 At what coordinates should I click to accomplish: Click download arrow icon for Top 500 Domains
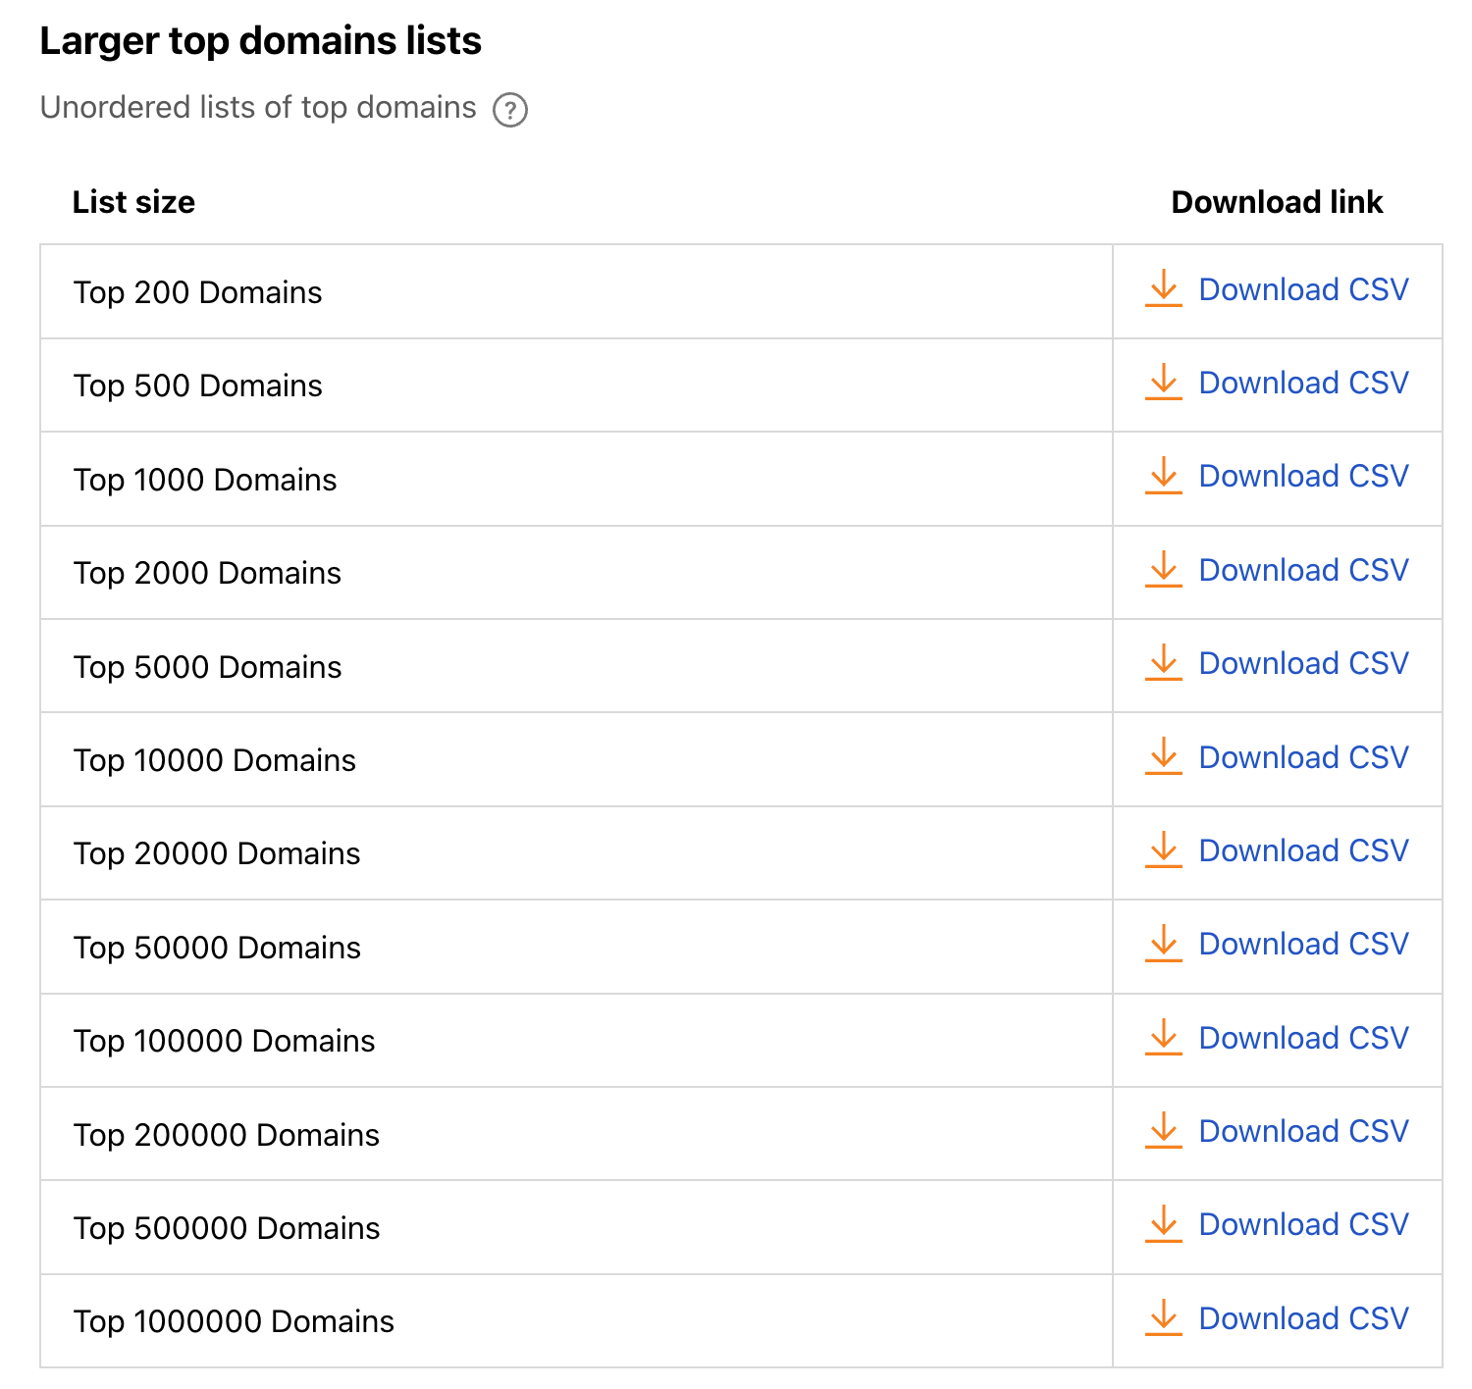coord(1163,382)
